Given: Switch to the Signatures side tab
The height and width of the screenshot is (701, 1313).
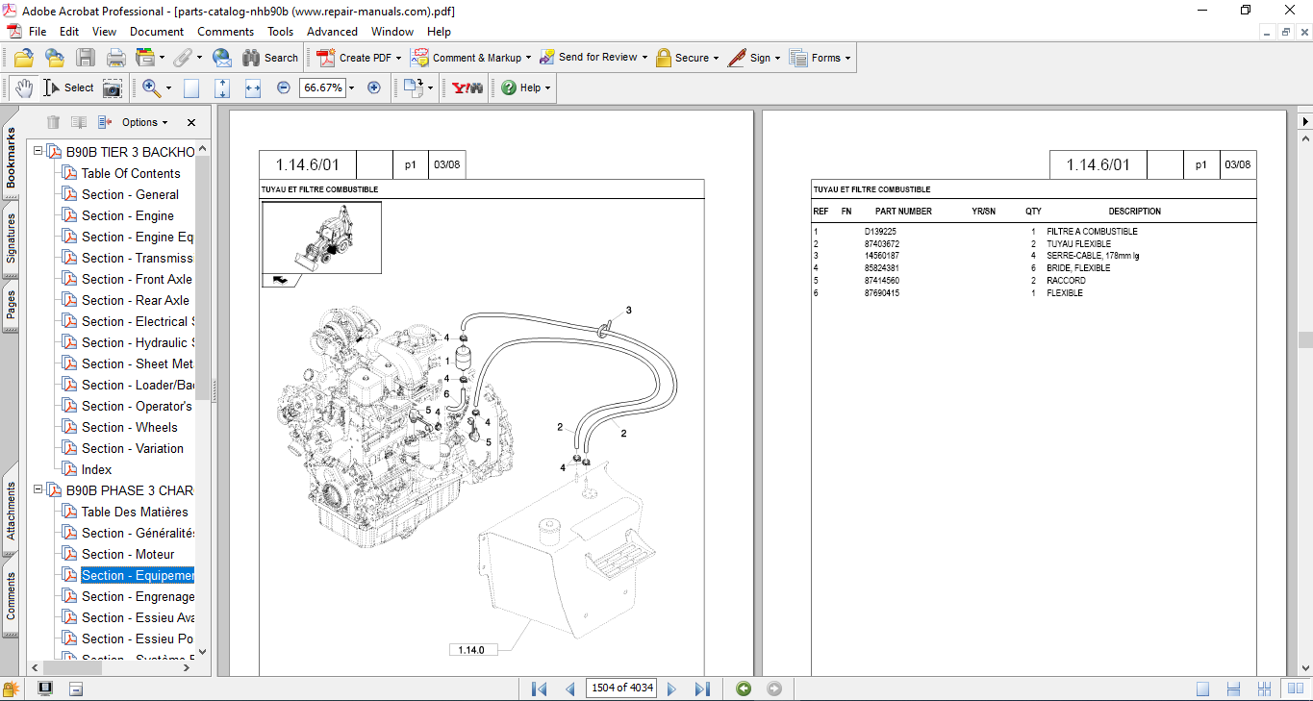Looking at the screenshot, I should tap(11, 238).
